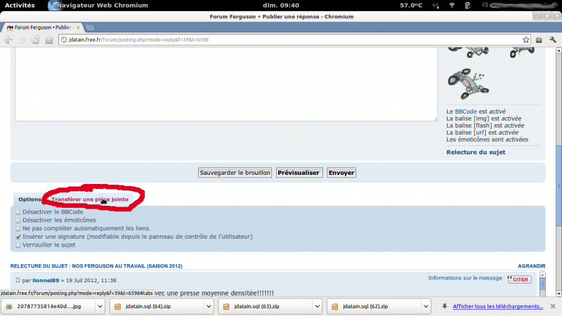Select the Options tab
Image resolution: width=562 pixels, height=316 pixels.
[x=30, y=199]
